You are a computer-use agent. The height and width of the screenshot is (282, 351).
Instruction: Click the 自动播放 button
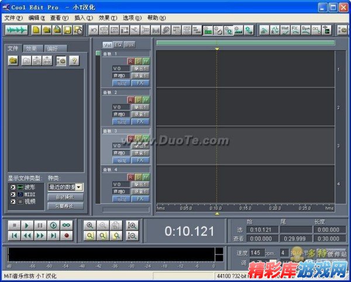[x=65, y=197]
